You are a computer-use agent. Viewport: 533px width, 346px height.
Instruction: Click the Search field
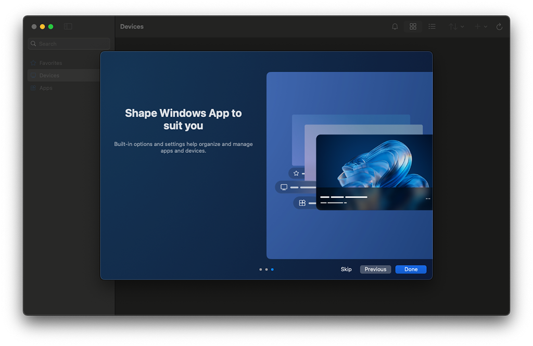coord(69,44)
